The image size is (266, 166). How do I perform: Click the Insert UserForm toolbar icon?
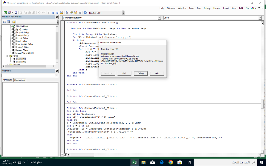[10, 13]
